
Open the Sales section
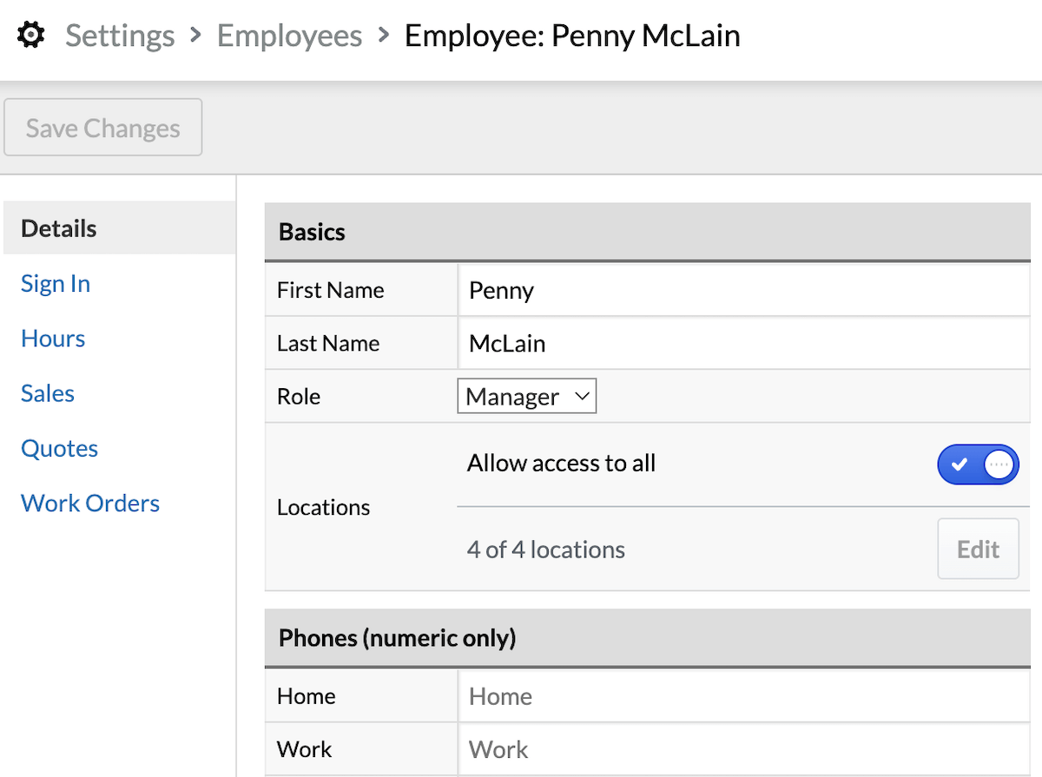point(47,392)
